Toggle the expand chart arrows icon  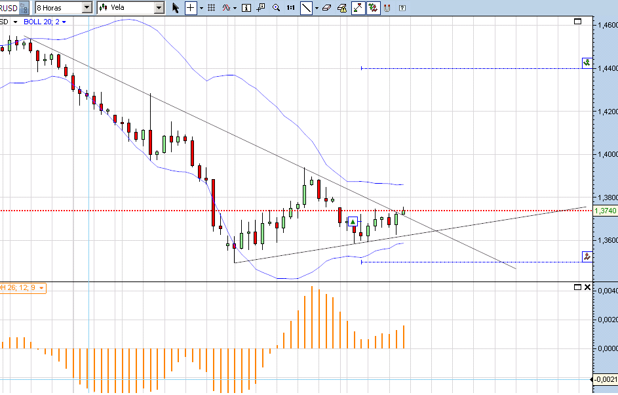point(357,7)
